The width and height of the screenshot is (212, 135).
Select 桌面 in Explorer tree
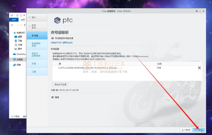[x=18, y=37]
